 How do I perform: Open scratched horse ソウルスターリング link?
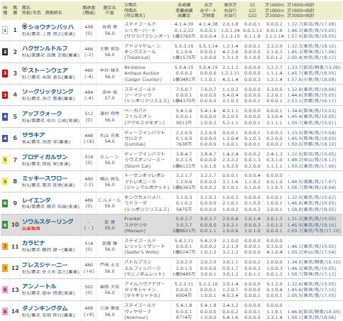(x=48, y=222)
